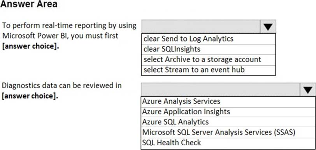This screenshot has width=316, height=150.
Task: Click the bold [answer choice] under Power BI sentence
Action: [x=31, y=46]
